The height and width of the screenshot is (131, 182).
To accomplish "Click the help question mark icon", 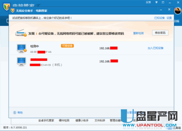I will pyautogui.click(x=14, y=113).
